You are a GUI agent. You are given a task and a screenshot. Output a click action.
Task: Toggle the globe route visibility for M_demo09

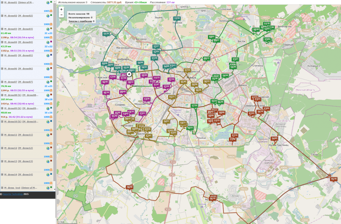[48, 108]
